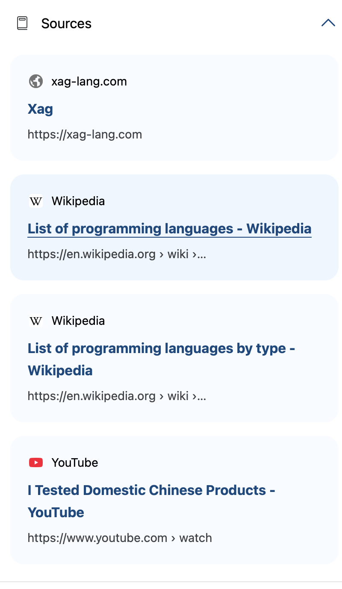The image size is (342, 589).
Task: Click the xag-lang.com site name
Action: coord(89,81)
